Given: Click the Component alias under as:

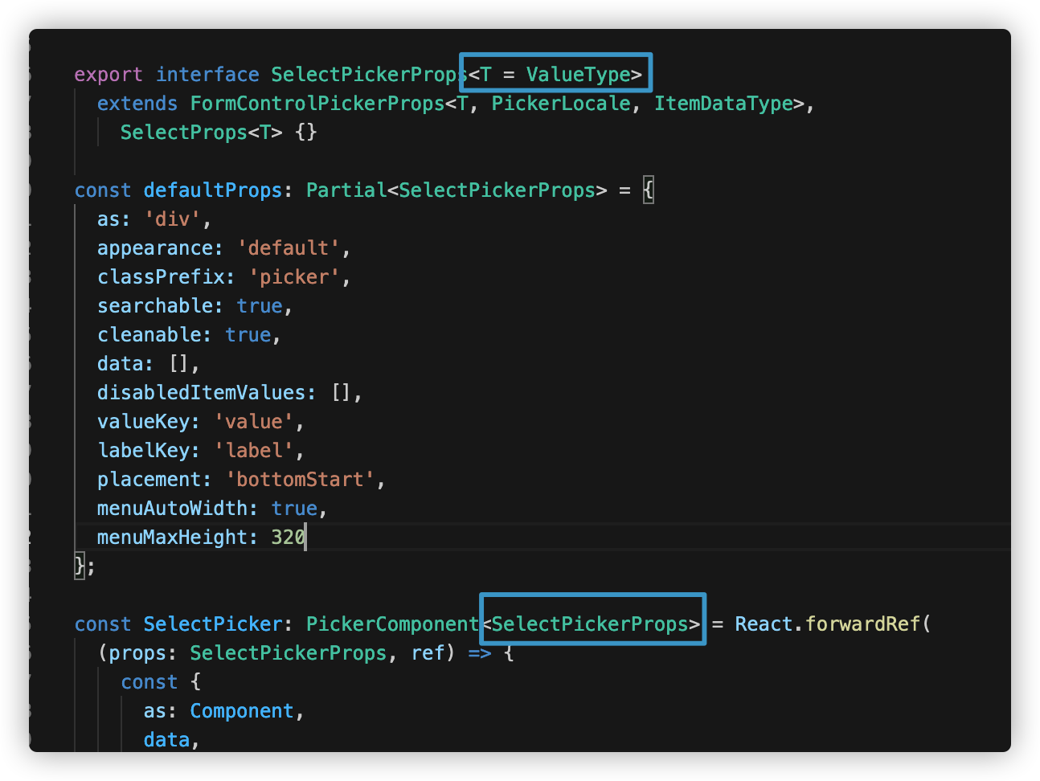Looking at the screenshot, I should tap(242, 710).
